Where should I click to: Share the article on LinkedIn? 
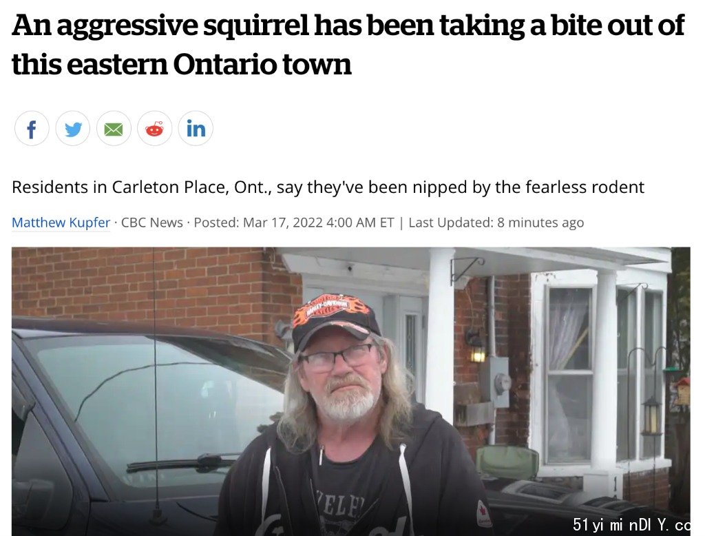tap(196, 129)
